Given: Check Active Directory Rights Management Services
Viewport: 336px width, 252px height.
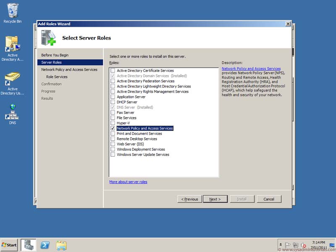Looking at the screenshot, I should coord(113,92).
